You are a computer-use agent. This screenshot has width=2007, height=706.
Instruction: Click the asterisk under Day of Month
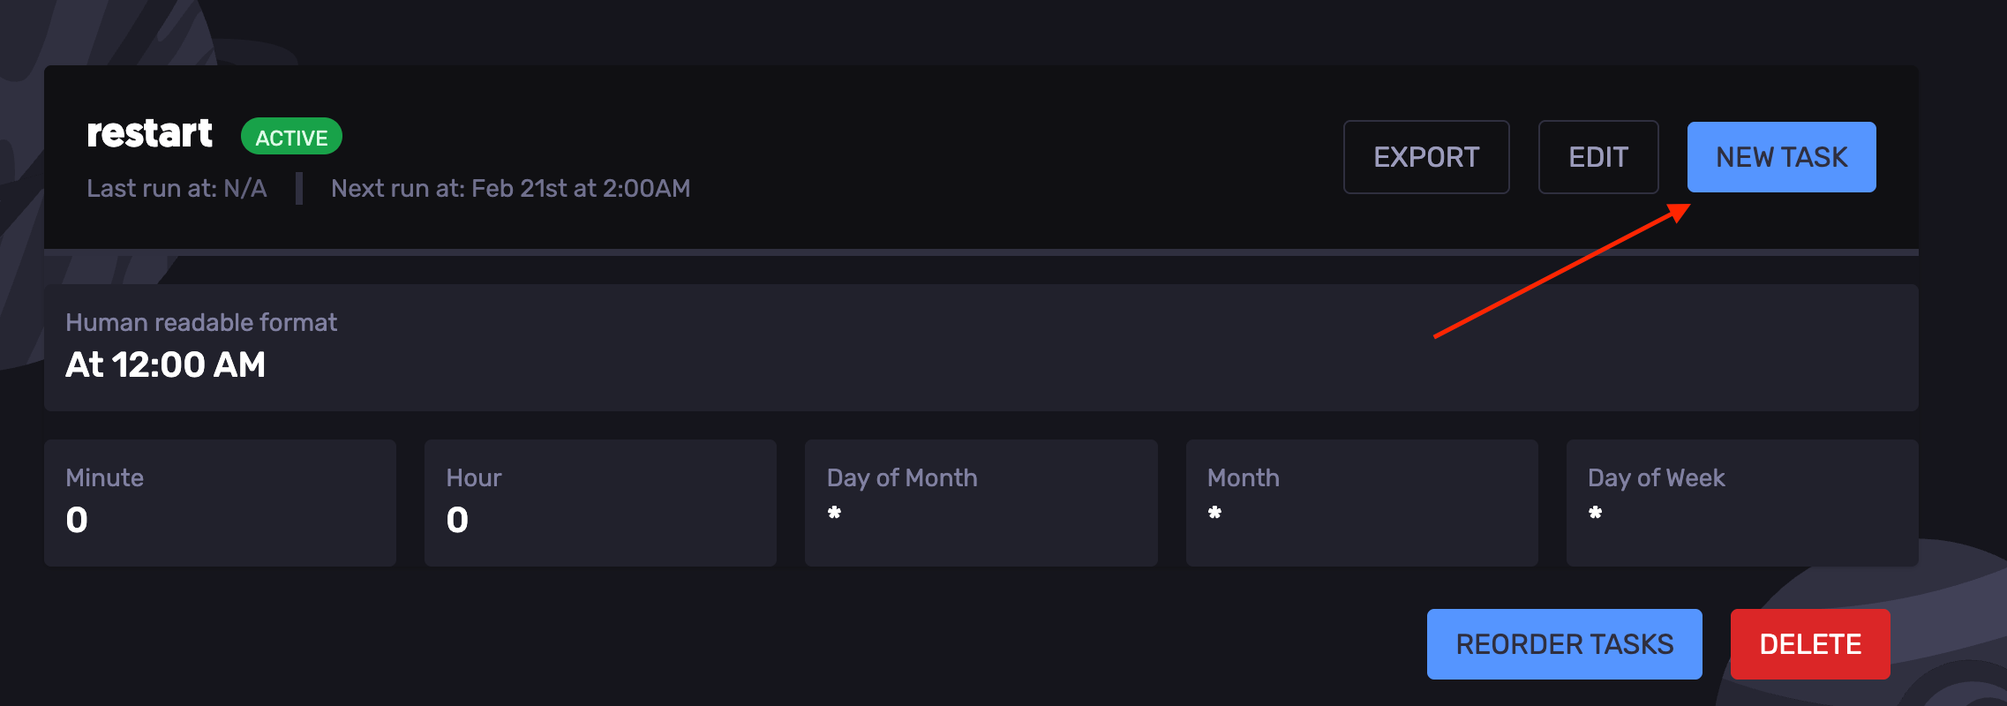[x=834, y=513]
